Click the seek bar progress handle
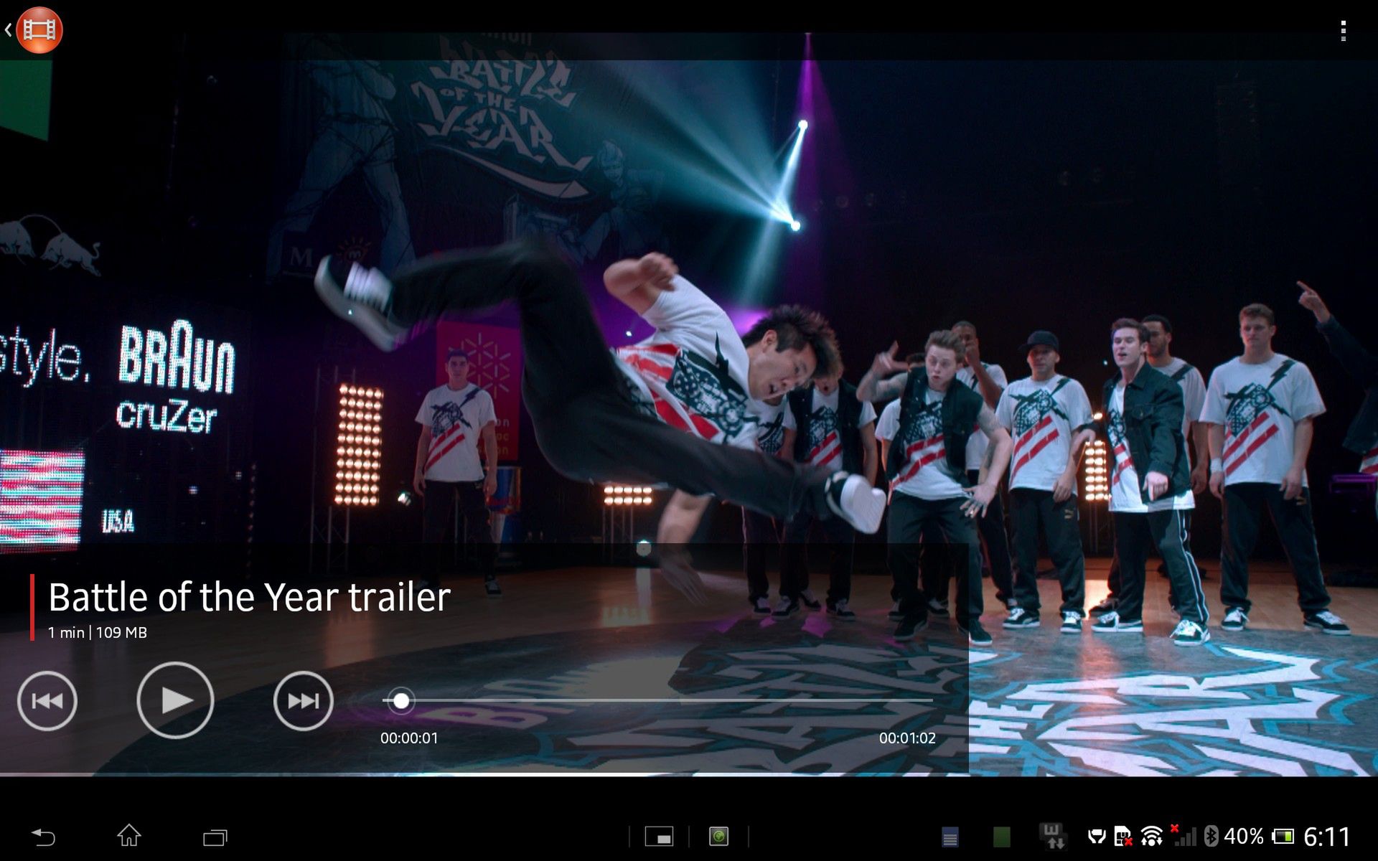Screen dimensions: 1378x861 point(401,701)
